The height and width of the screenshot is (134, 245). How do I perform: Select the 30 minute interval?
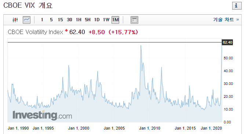tap(69, 20)
